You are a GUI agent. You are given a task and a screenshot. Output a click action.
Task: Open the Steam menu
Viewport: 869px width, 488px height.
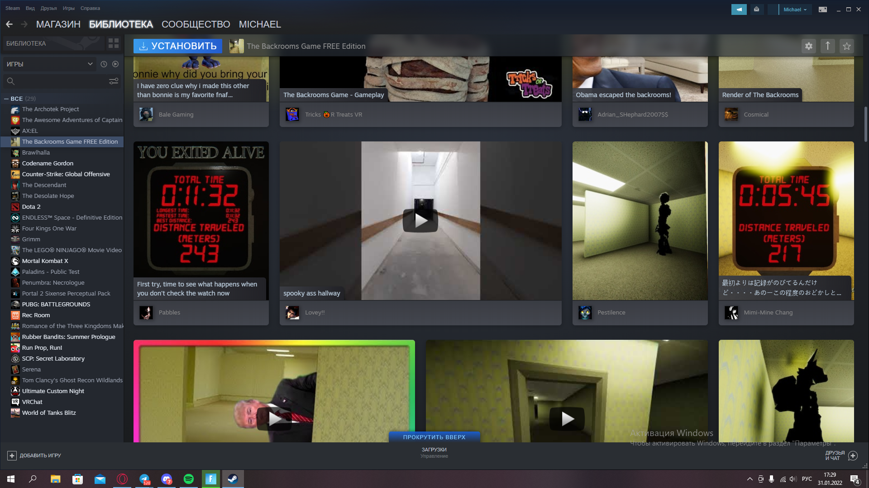point(13,8)
